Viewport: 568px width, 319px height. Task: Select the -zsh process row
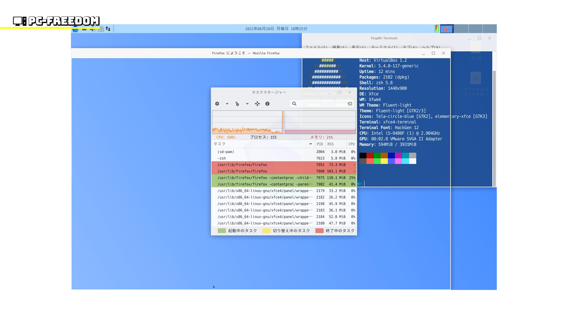[266, 158]
